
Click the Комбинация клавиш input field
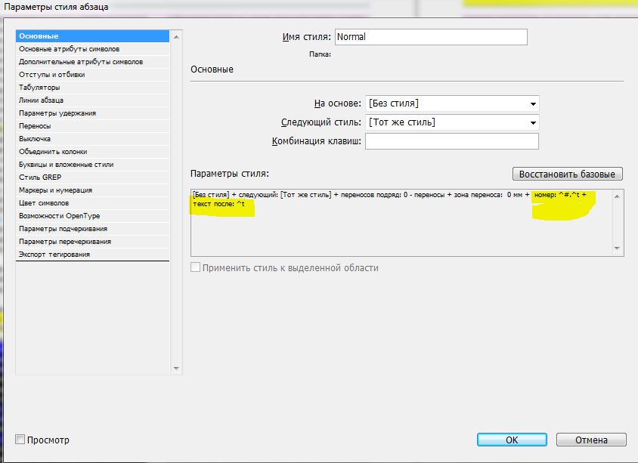coord(452,141)
